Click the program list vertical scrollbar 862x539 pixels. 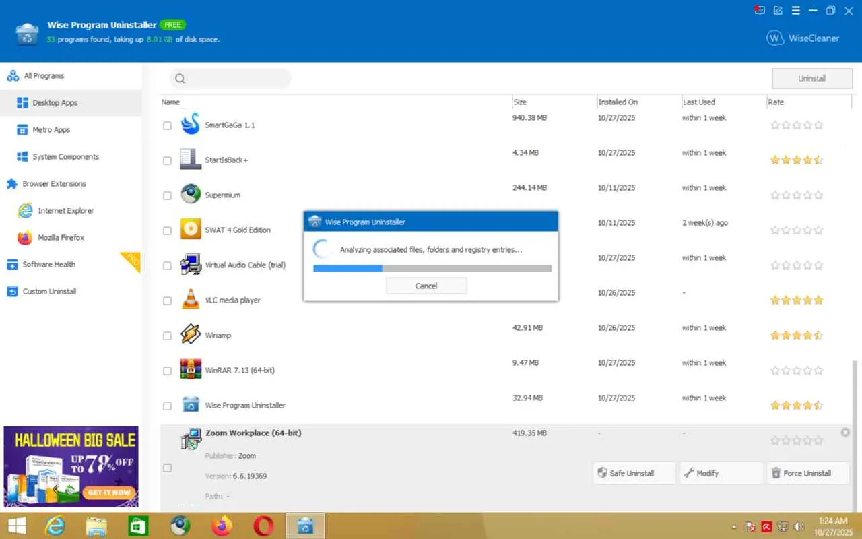click(x=856, y=435)
